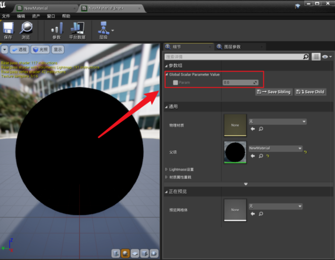Viewport: 335px width, 260px height.
Task: Click the Hierarchy (层级) toolbar icon
Action: coord(103,30)
